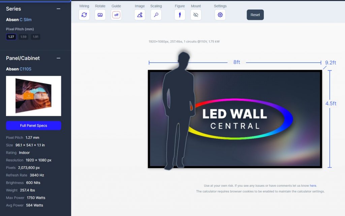Open Full Panel Specs
This screenshot has height=216, width=345.
(33, 126)
